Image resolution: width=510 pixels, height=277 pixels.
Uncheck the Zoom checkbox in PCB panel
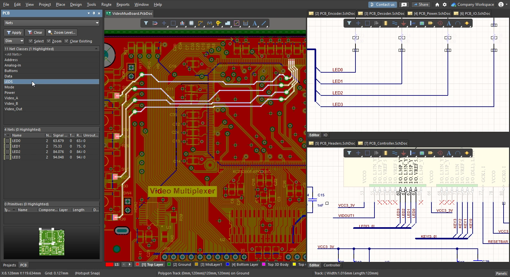49,41
